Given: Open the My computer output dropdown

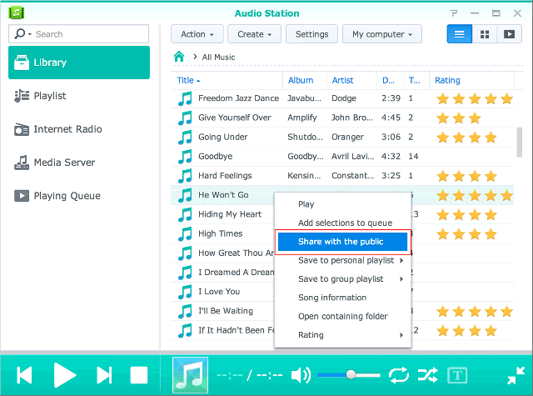Looking at the screenshot, I should (x=382, y=34).
